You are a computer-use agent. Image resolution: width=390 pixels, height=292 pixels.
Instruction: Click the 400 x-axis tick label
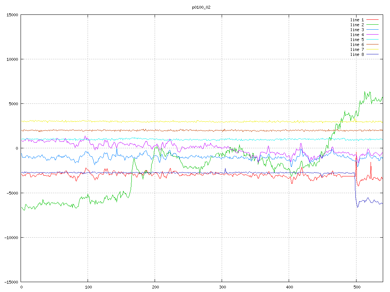(289, 287)
